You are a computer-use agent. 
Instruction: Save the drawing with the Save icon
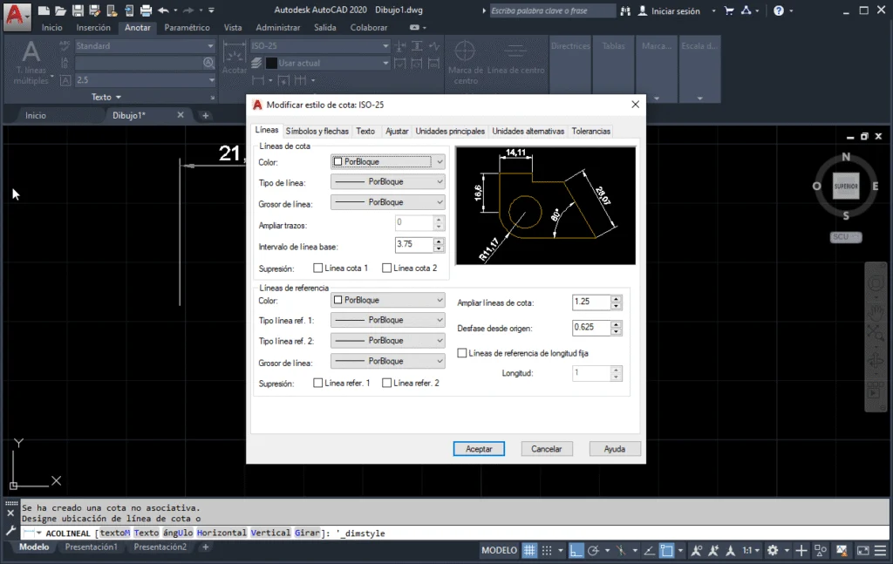[x=77, y=10]
